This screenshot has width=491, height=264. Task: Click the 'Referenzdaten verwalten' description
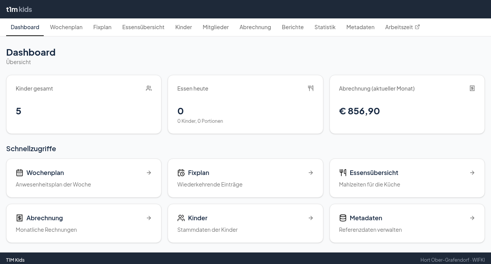point(370,230)
